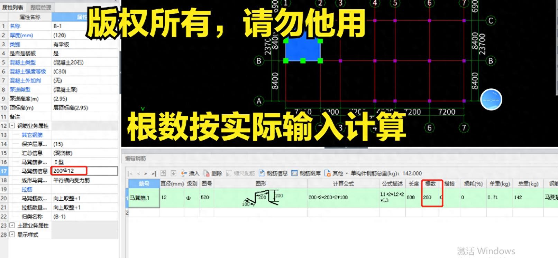Jump to the last rebar record
Image resolution: width=558 pixels, height=258 pixels.
154,174
